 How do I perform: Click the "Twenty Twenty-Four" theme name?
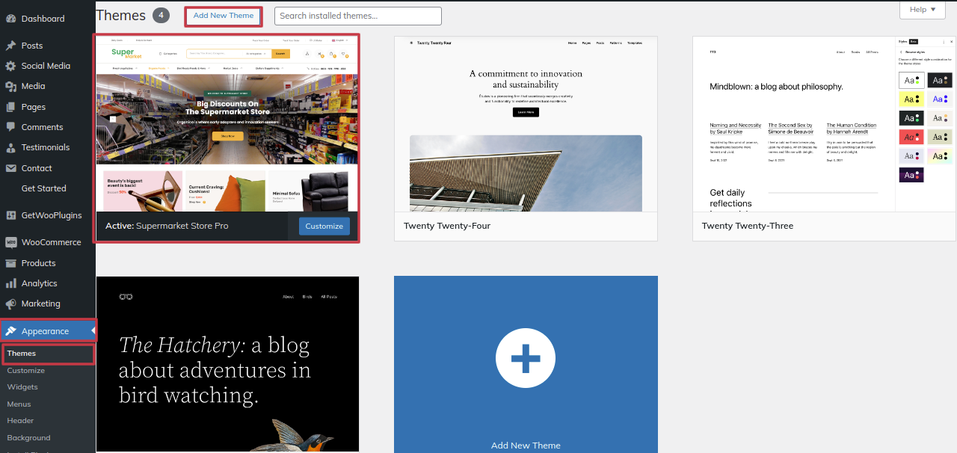447,226
